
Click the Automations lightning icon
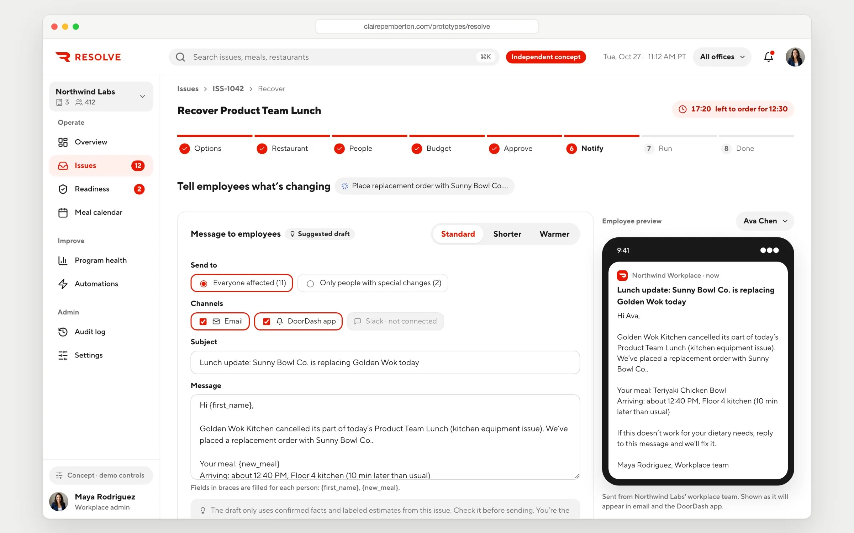coord(63,284)
